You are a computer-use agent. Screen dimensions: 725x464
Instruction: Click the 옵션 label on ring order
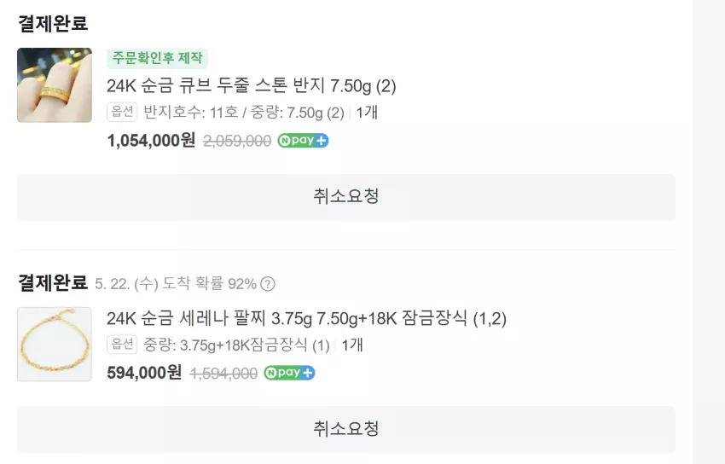(x=122, y=112)
